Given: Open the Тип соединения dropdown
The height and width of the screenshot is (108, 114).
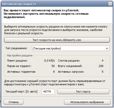Looking at the screenshot, I should pos(71,48).
